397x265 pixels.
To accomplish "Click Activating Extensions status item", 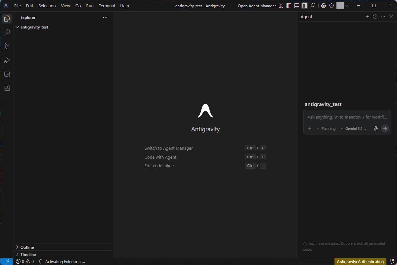I will click(62, 261).
